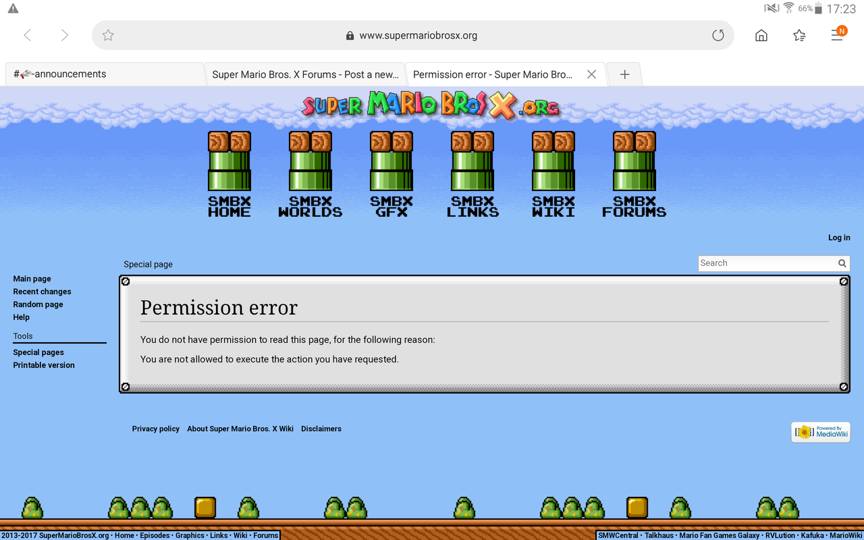Tap the lock icon beside the URL
Screen dimensions: 864x540
pyautogui.click(x=350, y=36)
